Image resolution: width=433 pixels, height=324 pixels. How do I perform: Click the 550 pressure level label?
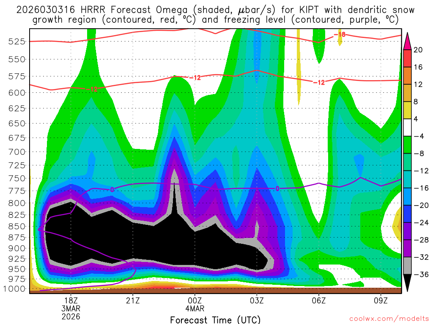[x=17, y=59]
